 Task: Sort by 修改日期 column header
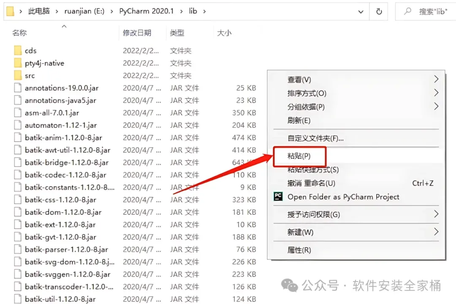point(137,33)
